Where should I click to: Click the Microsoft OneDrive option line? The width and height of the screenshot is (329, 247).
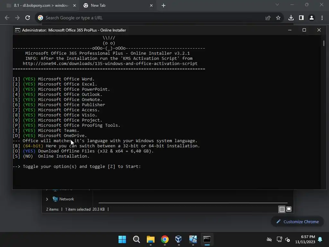(x=50, y=135)
